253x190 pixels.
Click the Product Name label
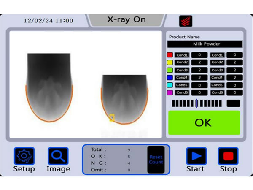(x=184, y=37)
